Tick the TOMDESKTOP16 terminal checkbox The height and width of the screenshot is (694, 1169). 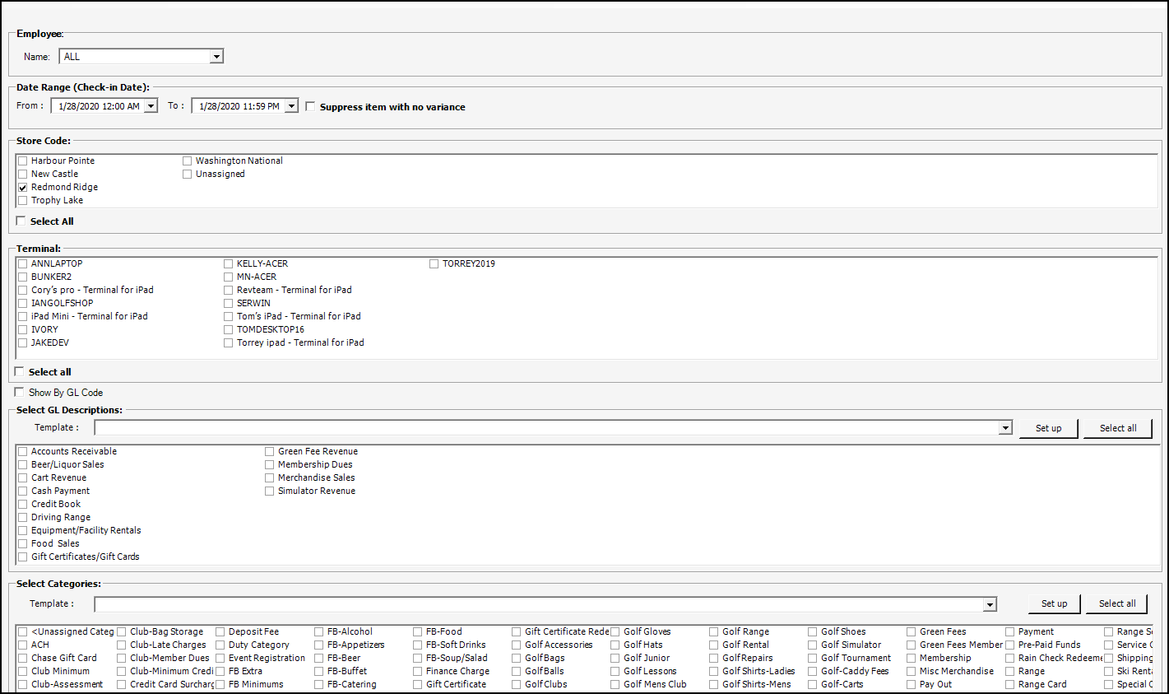click(229, 330)
